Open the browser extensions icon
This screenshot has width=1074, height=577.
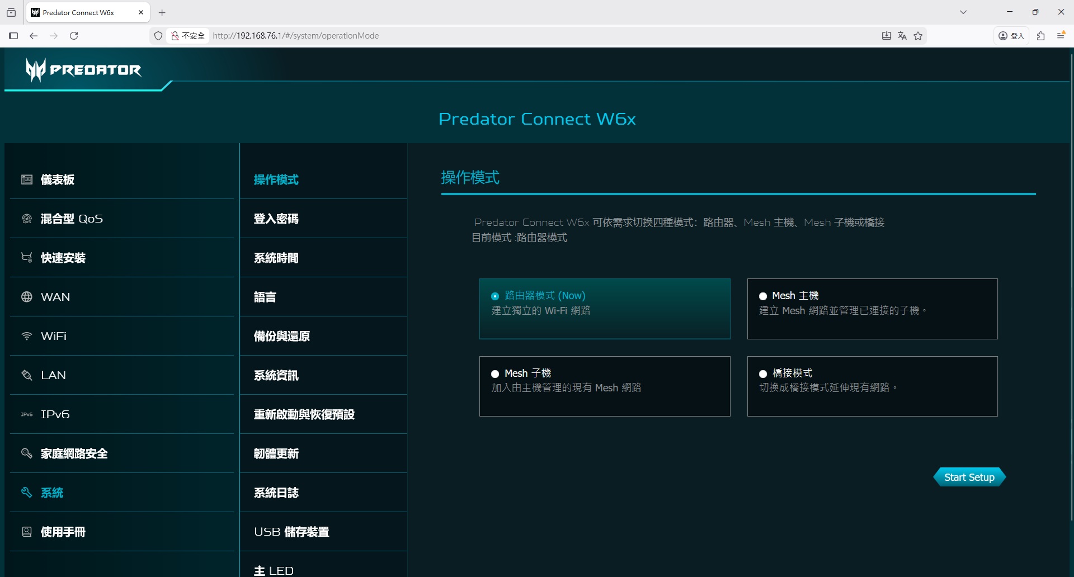point(1041,36)
